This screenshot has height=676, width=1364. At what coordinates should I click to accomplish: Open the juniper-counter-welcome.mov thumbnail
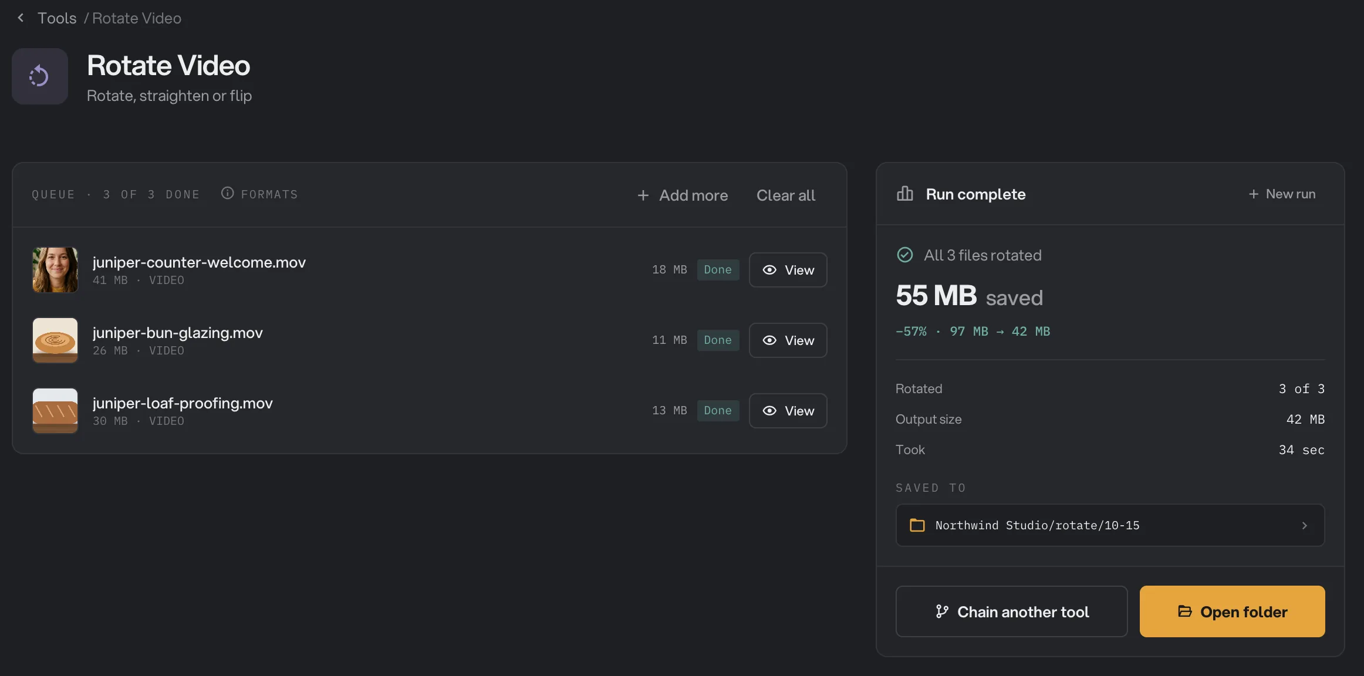55,270
